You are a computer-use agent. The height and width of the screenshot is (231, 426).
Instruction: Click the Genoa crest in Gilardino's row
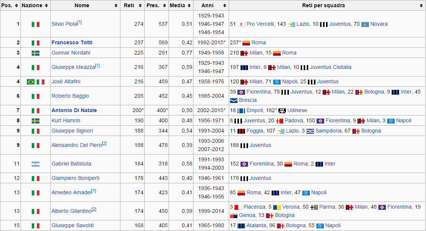(234, 215)
